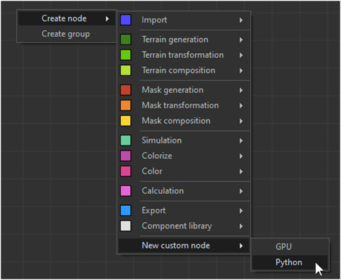The height and width of the screenshot is (280, 341).
Task: Expand the Import submenu arrow
Action: 241,20
